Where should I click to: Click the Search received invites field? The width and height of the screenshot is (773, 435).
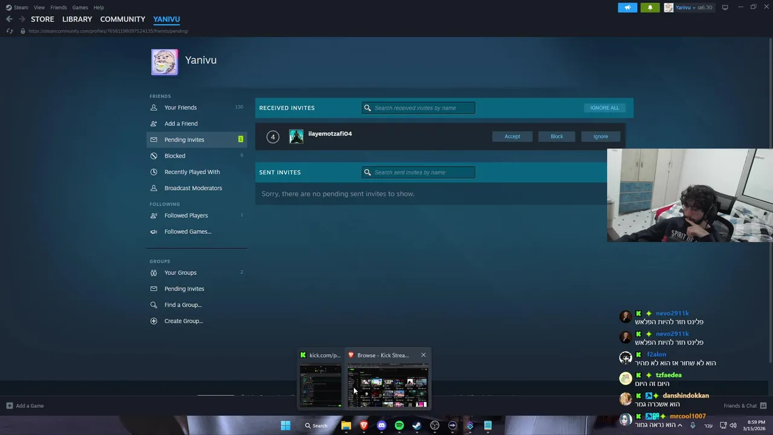419,108
